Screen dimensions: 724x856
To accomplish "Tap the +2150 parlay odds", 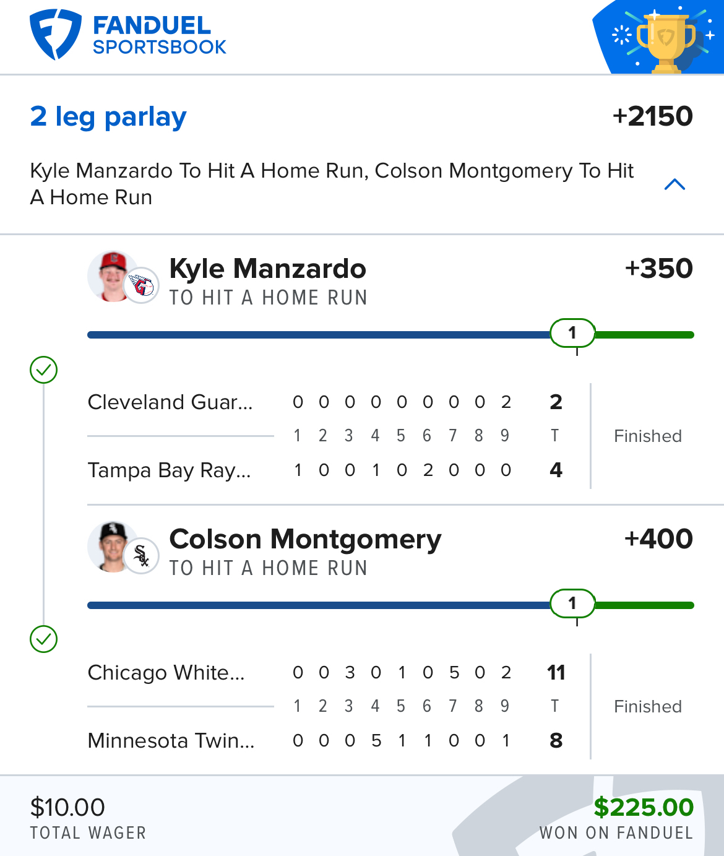I will click(652, 116).
